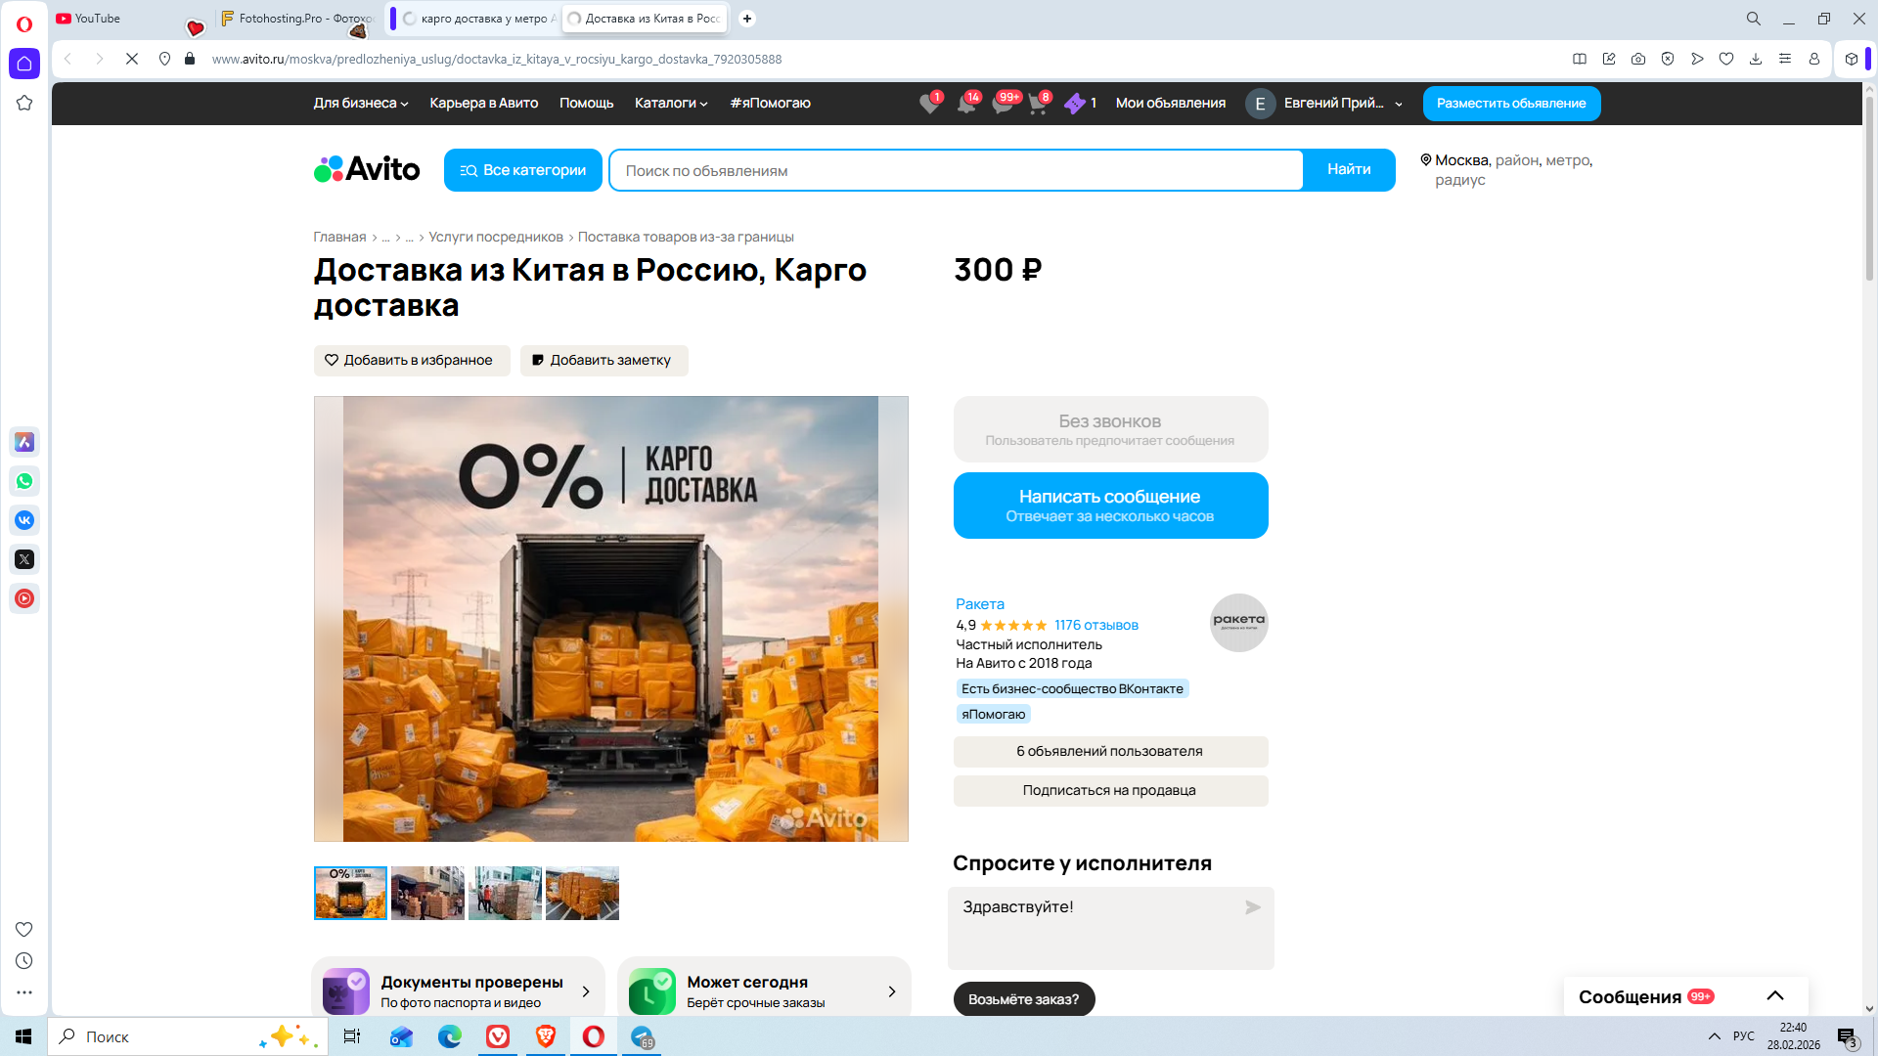Switch to the YouTube browser tab
This screenshot has height=1056, width=1878.
coord(98,19)
